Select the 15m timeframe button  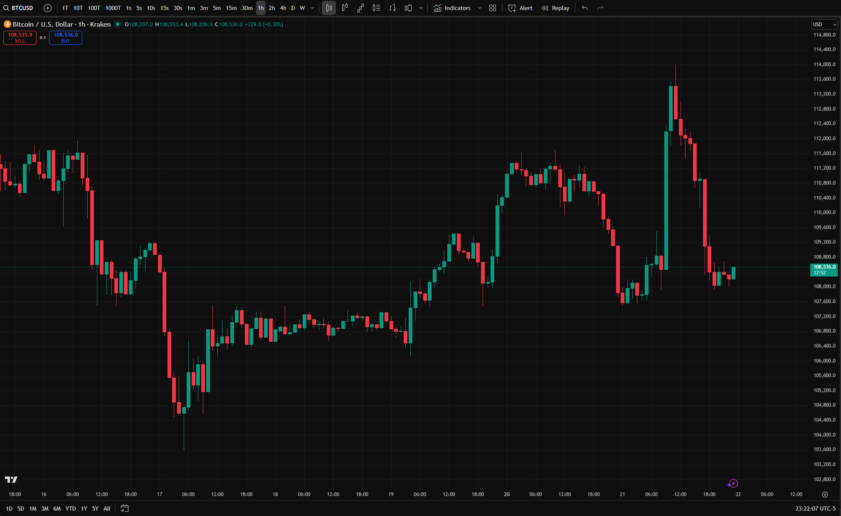point(231,8)
